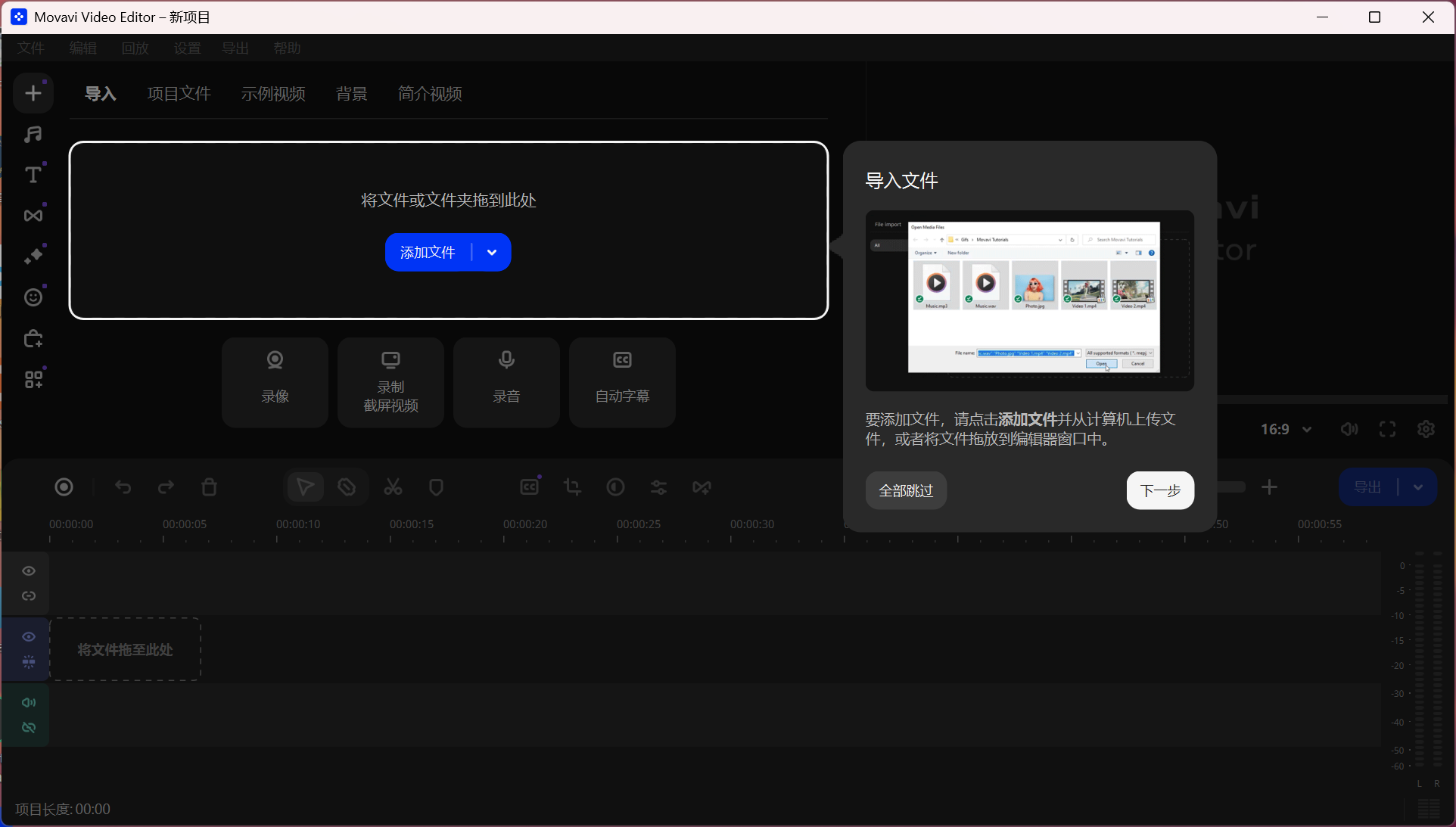1456x827 pixels.
Task: Select the arrow selection tool
Action: (305, 487)
